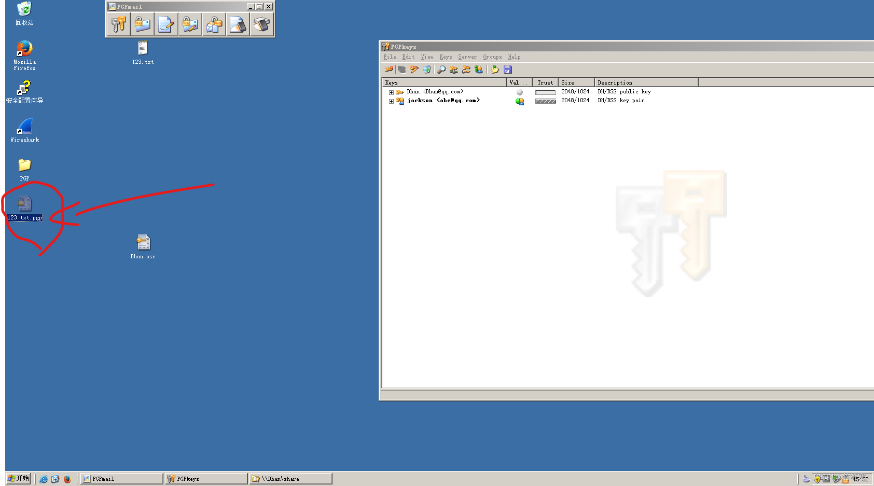Select the PGP folder on desktop
874x486 pixels.
[x=24, y=170]
